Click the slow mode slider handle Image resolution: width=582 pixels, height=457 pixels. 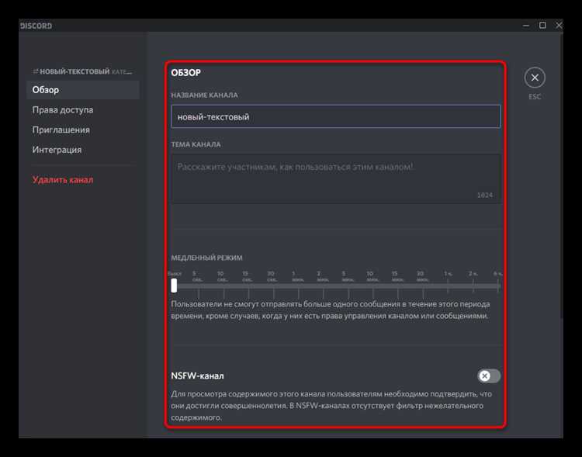174,286
